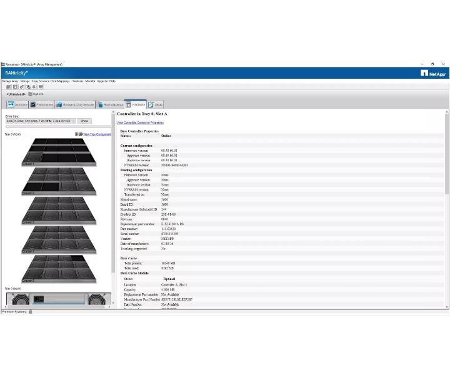
Task: Open the Storage Array menu
Action: pos(11,81)
